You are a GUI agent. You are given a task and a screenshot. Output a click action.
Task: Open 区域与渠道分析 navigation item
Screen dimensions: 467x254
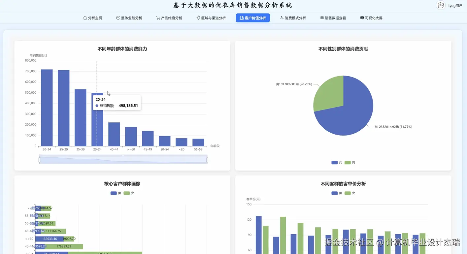click(x=211, y=18)
